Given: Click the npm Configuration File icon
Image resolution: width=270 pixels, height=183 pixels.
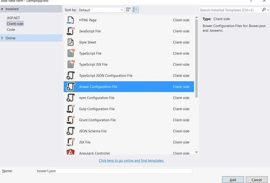Looking at the screenshot, I should point(71,98).
